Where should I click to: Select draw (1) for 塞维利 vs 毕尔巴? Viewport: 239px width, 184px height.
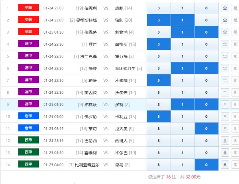pos(183,153)
